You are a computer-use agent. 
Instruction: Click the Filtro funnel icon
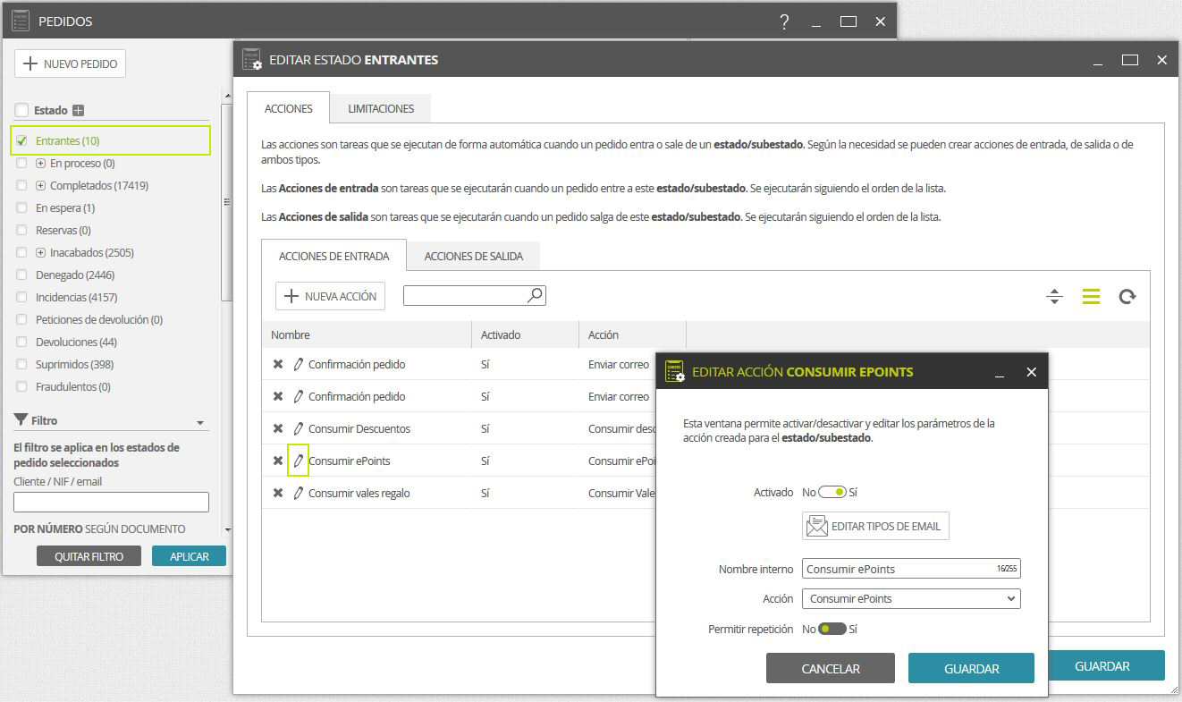21,420
